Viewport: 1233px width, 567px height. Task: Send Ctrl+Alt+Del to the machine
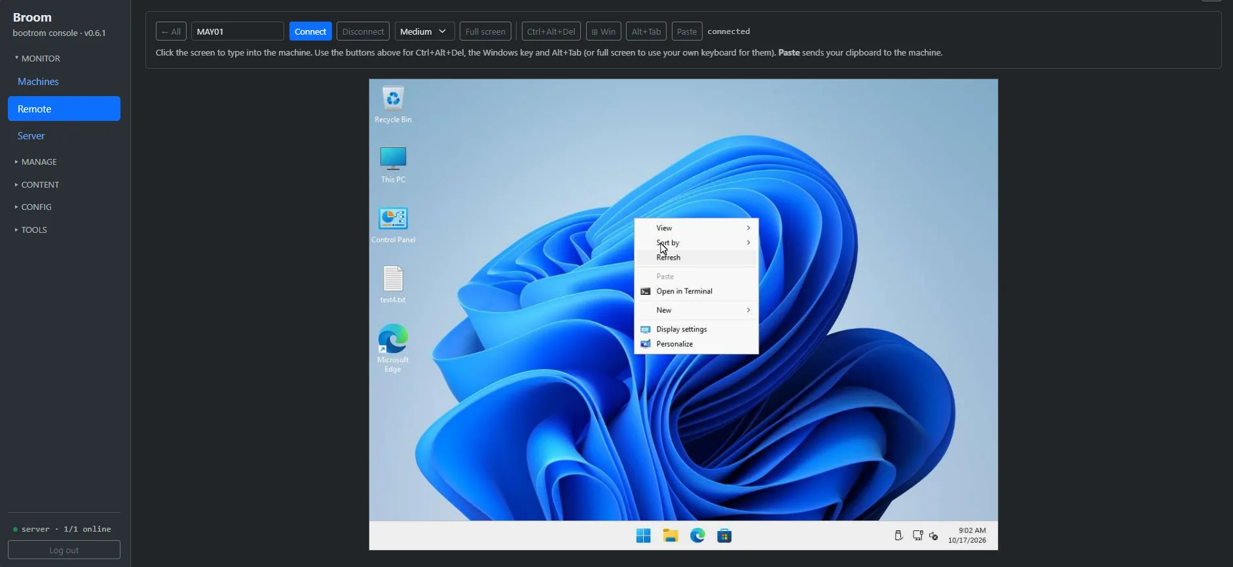tap(551, 31)
